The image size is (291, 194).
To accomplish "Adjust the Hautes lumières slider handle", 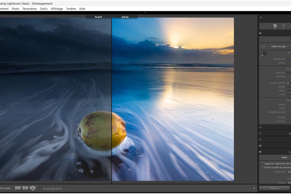I will tap(288, 83).
